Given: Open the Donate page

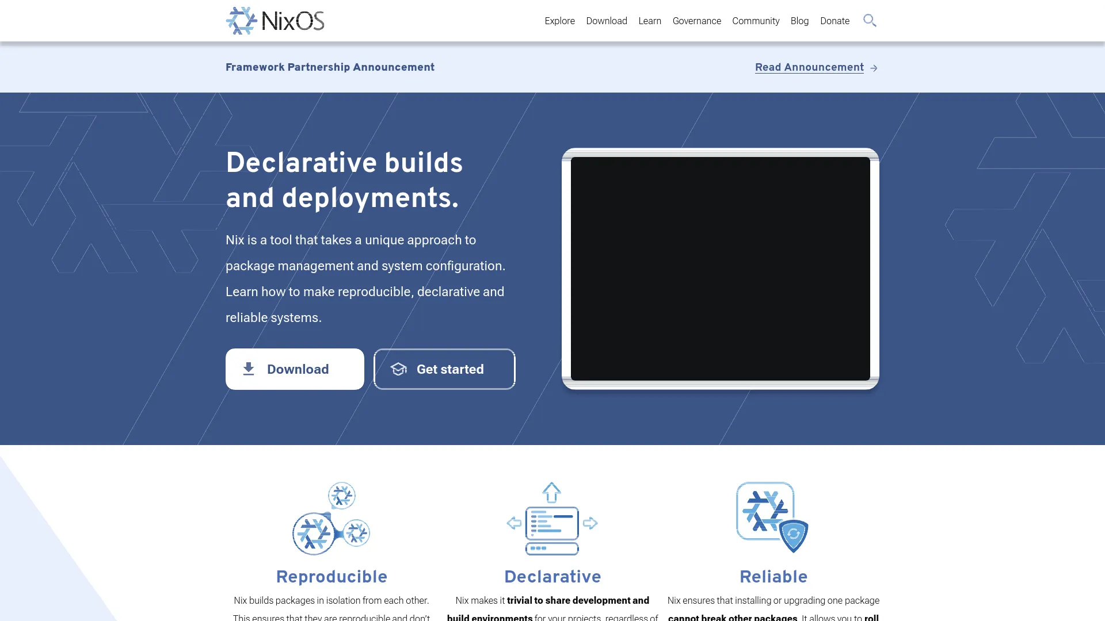Looking at the screenshot, I should click(835, 21).
